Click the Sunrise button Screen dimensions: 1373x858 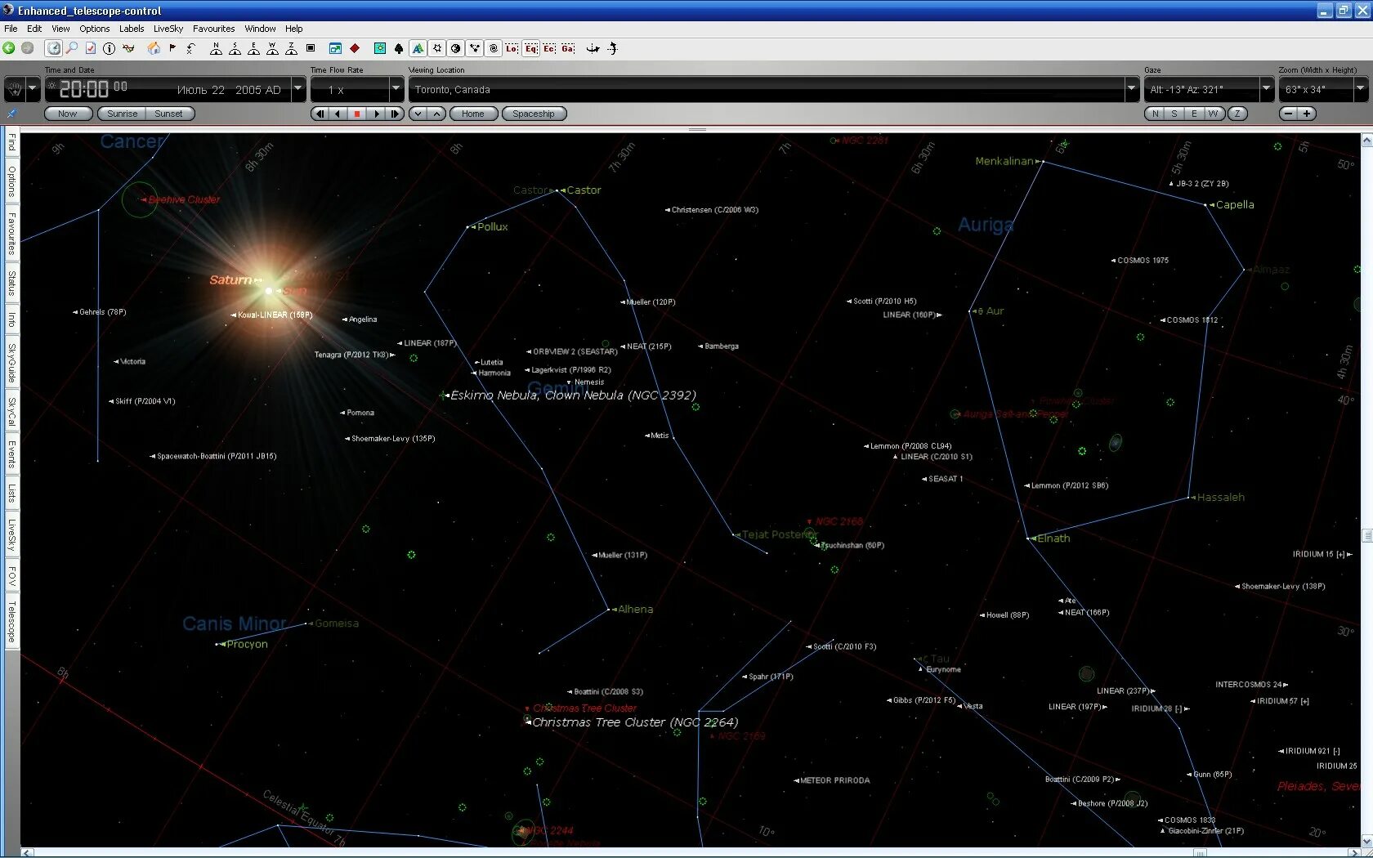tap(122, 114)
